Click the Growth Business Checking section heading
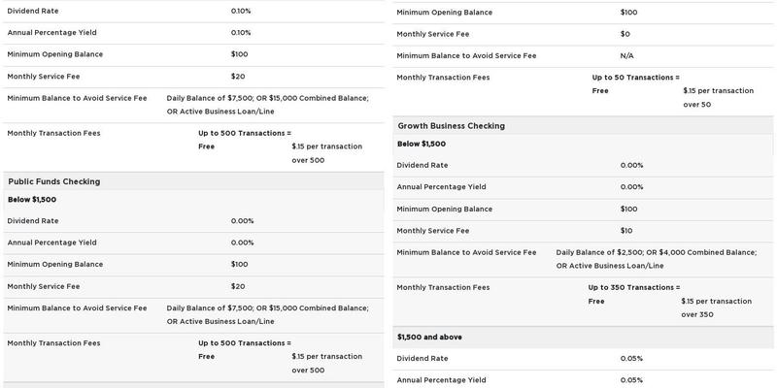 pyautogui.click(x=450, y=125)
